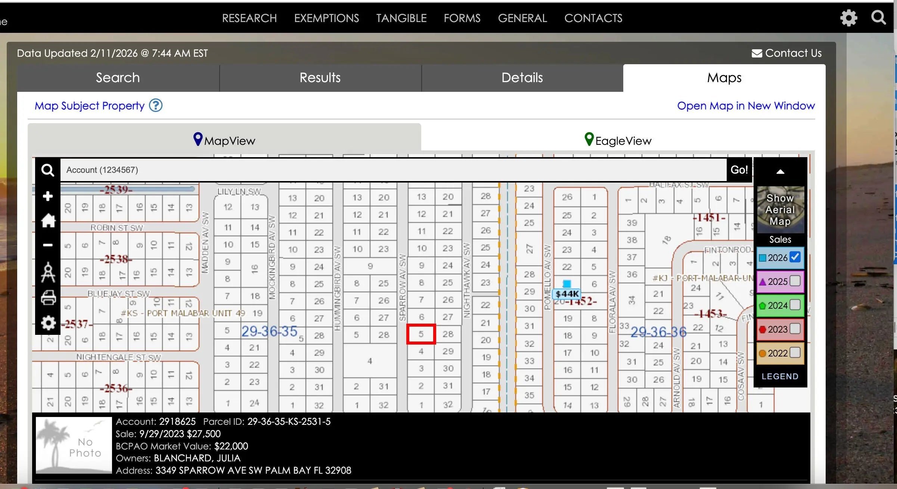Collapse the sales panel with up arrow
Screen dimensions: 897x489
click(780, 172)
